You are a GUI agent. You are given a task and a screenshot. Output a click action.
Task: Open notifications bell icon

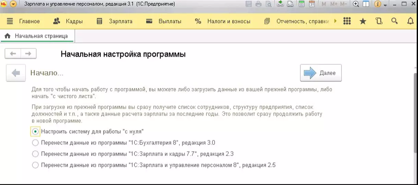(410, 21)
